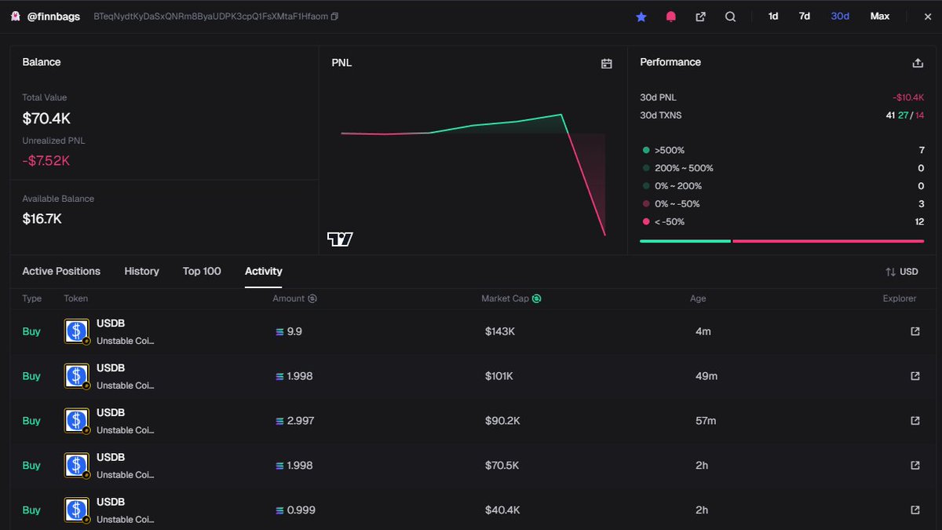Image resolution: width=942 pixels, height=530 pixels.
Task: Close the wallet panel
Action: [x=927, y=16]
